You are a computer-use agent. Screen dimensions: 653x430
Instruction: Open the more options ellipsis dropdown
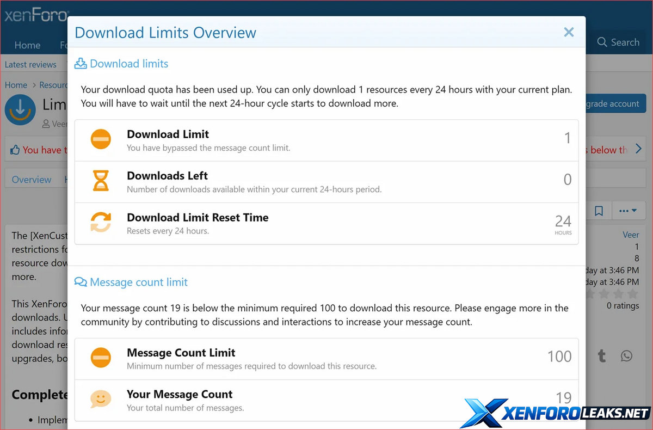(x=629, y=211)
